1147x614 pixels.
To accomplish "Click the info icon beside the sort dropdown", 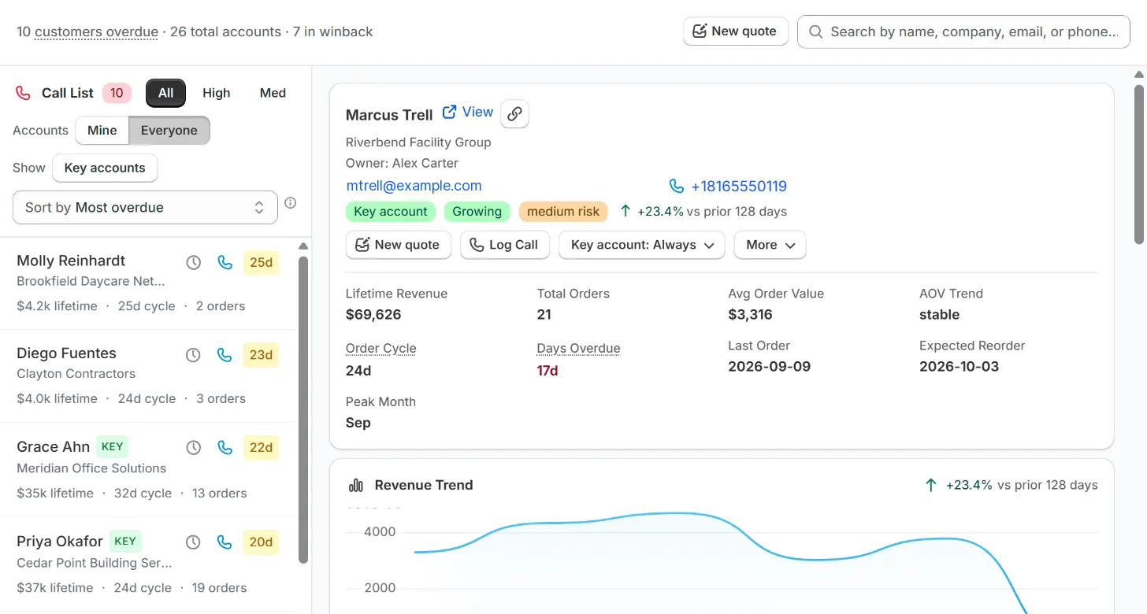I will (290, 203).
